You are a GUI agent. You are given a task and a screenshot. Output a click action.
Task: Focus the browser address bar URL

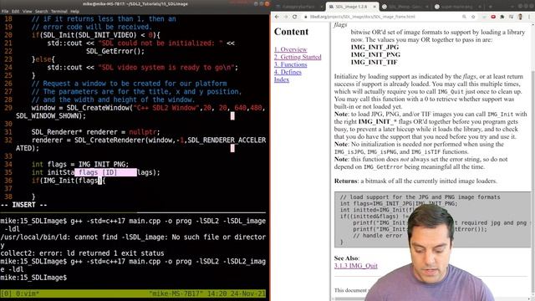362,17
